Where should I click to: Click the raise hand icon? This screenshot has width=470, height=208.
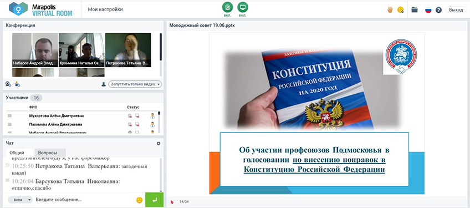(x=390, y=9)
